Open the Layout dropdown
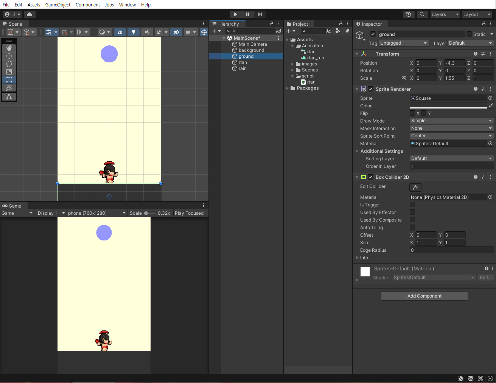 [x=477, y=14]
